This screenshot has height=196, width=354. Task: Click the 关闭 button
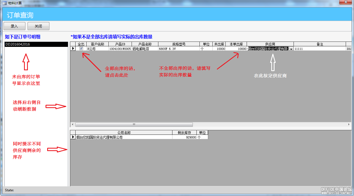38,26
